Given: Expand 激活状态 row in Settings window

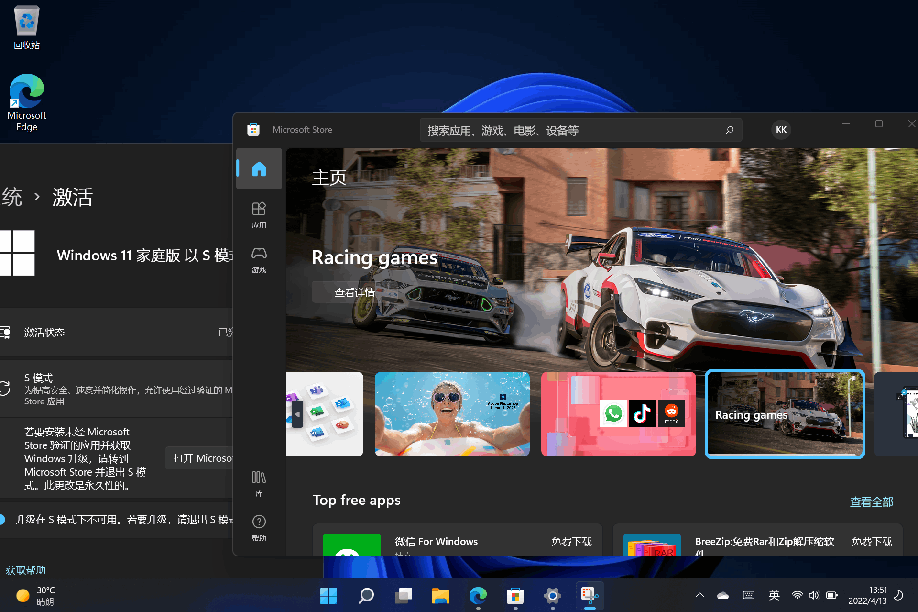Looking at the screenshot, I should (x=116, y=332).
